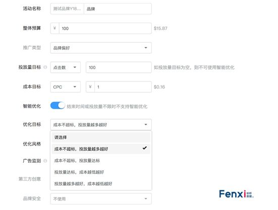
Task: Select 成本不超标，投放量越多越好 option
Action: (101, 149)
